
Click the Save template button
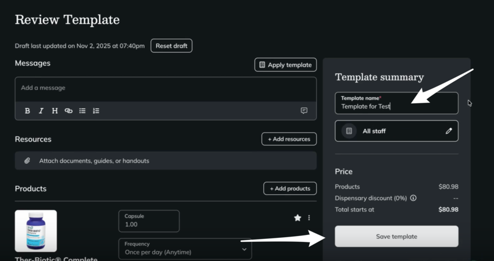[396, 237]
